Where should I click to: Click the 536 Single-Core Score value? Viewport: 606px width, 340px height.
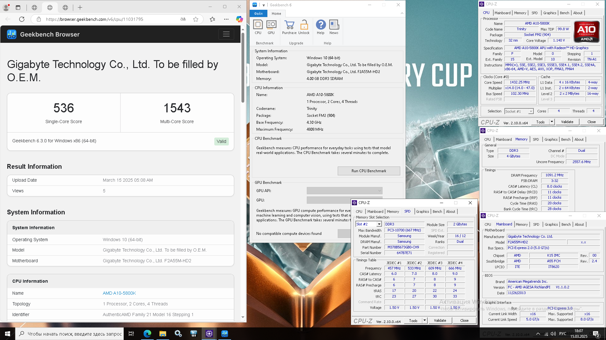click(x=63, y=108)
